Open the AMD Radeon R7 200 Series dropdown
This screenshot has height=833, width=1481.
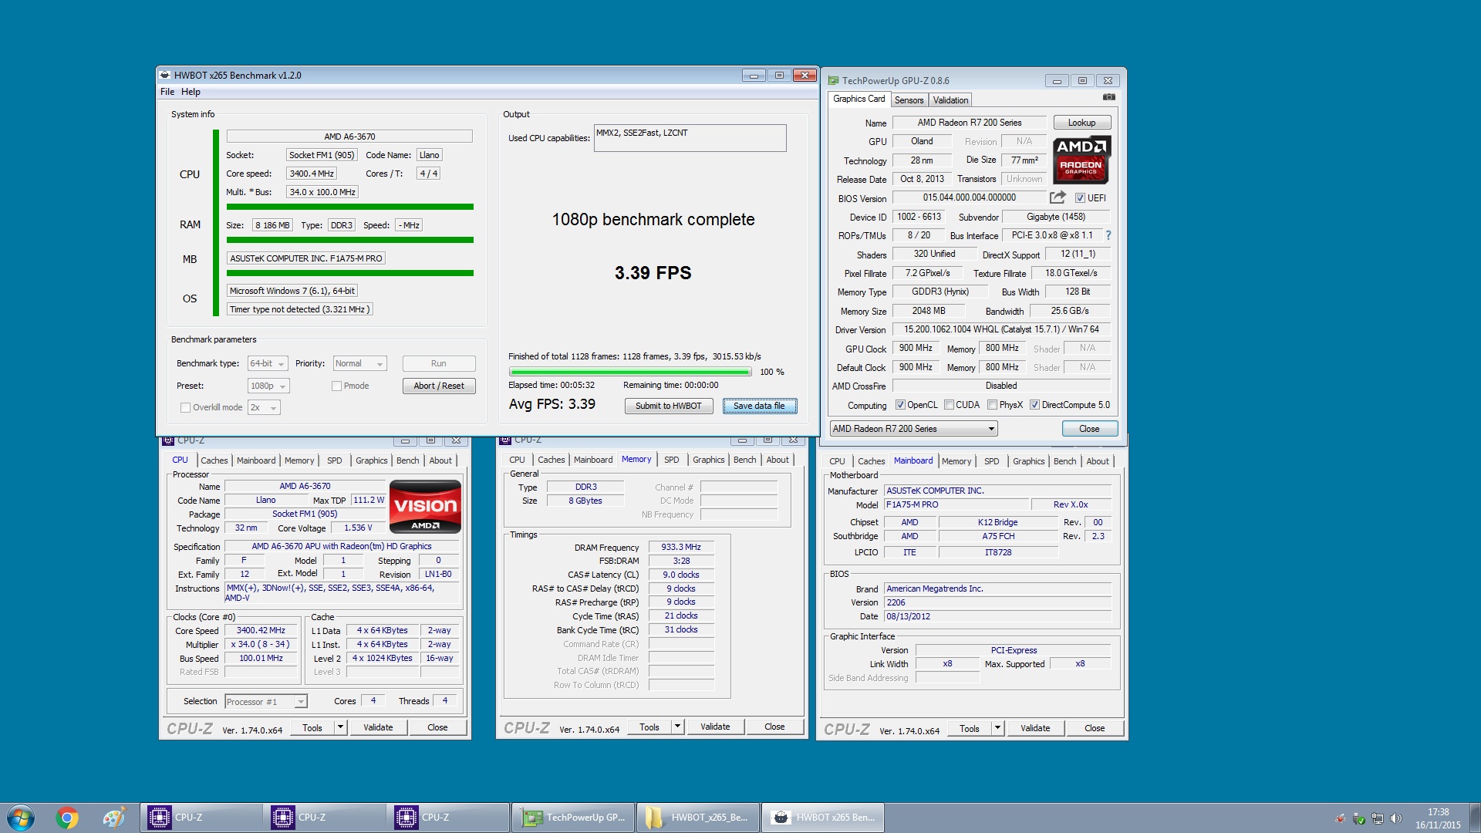click(x=913, y=429)
